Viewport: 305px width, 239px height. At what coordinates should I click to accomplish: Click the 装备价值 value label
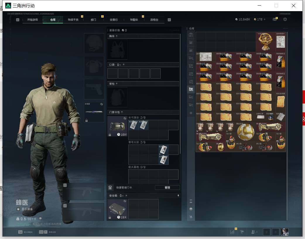point(118,30)
